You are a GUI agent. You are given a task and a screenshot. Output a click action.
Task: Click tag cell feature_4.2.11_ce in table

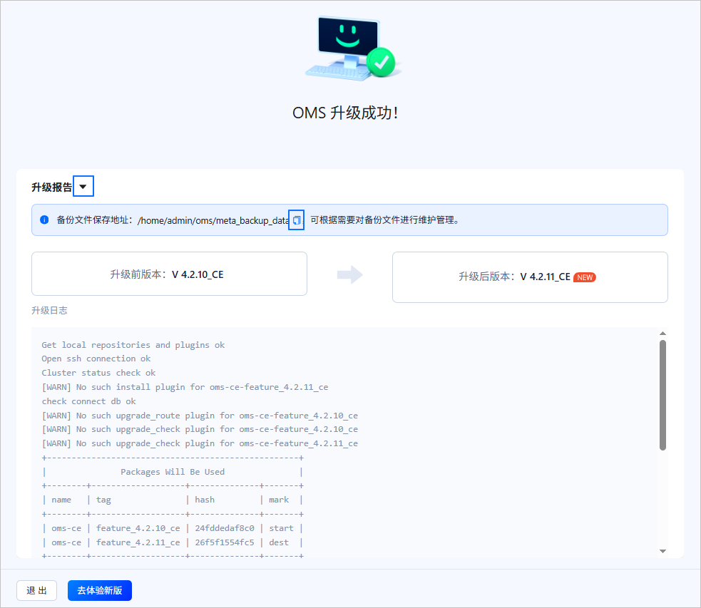coord(138,542)
